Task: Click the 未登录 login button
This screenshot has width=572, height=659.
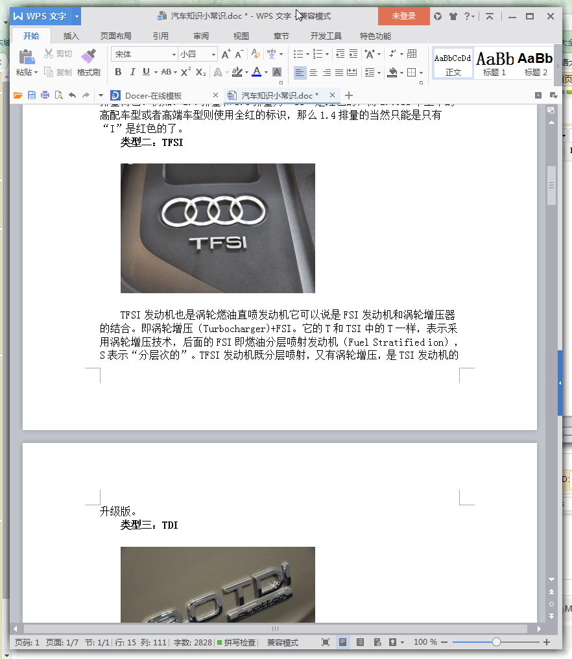Action: pyautogui.click(x=404, y=16)
